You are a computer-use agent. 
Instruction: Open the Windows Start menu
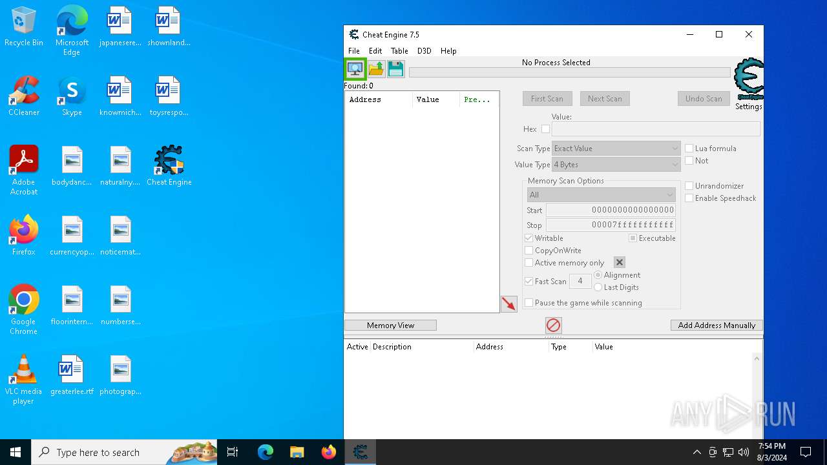coord(16,452)
